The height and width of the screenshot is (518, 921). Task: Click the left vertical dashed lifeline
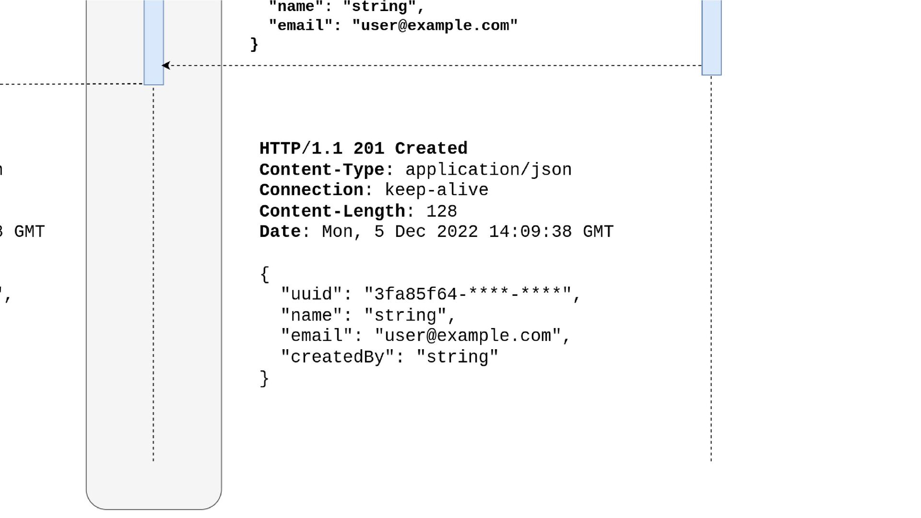tap(153, 273)
